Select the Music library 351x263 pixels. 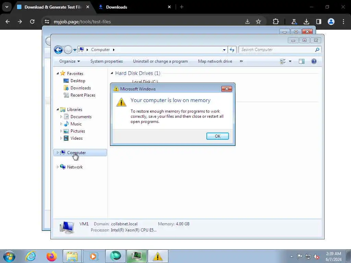click(76, 124)
